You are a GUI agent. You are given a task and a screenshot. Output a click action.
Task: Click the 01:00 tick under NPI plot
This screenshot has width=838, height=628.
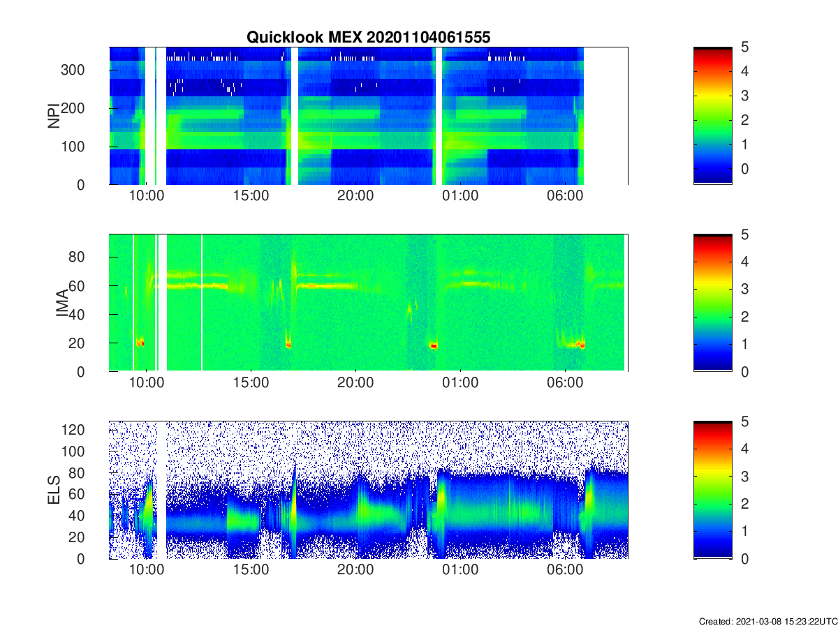pyautogui.click(x=460, y=195)
